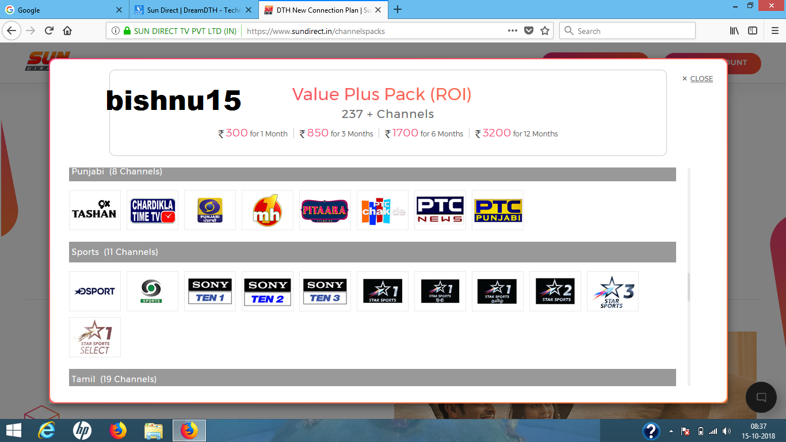This screenshot has width=786, height=442.
Task: Select the Star Sports 3 channel logo
Action: [613, 291]
